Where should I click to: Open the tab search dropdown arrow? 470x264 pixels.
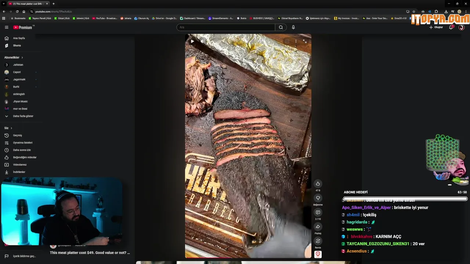(4, 4)
